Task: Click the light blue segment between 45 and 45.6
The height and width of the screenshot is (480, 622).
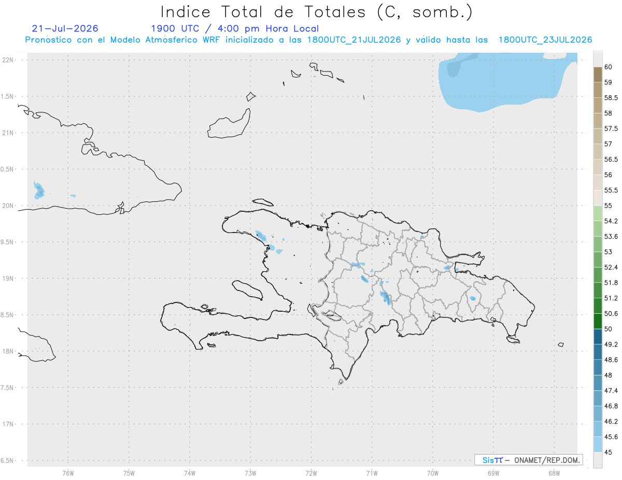Action: (x=598, y=444)
